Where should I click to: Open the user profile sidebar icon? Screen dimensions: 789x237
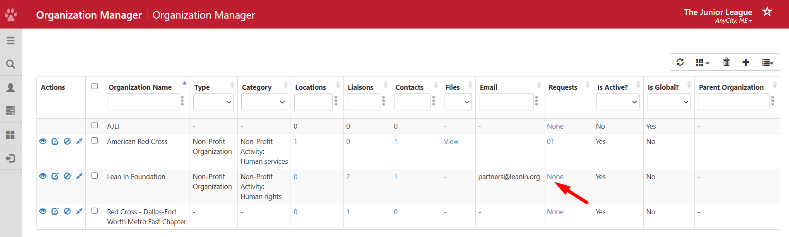pyautogui.click(x=11, y=88)
